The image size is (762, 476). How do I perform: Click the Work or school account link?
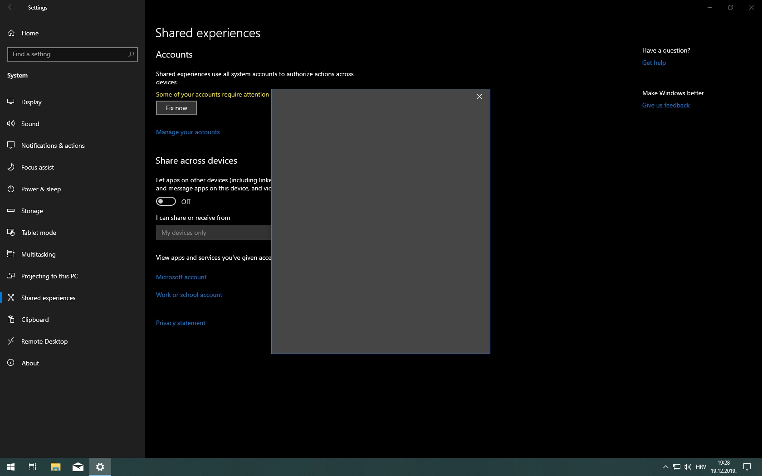pos(189,295)
